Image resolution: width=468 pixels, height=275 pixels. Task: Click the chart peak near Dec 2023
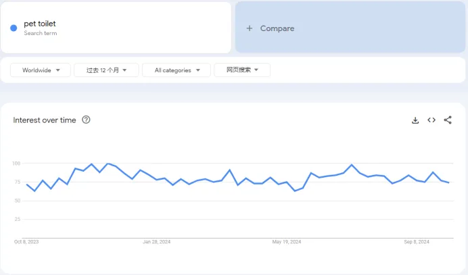108,164
